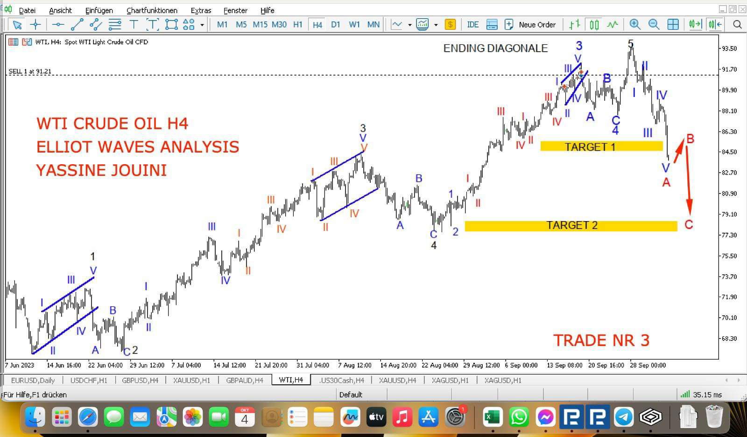Switch chart to bar chart display
The width and height of the screenshot is (747, 437).
tap(575, 25)
